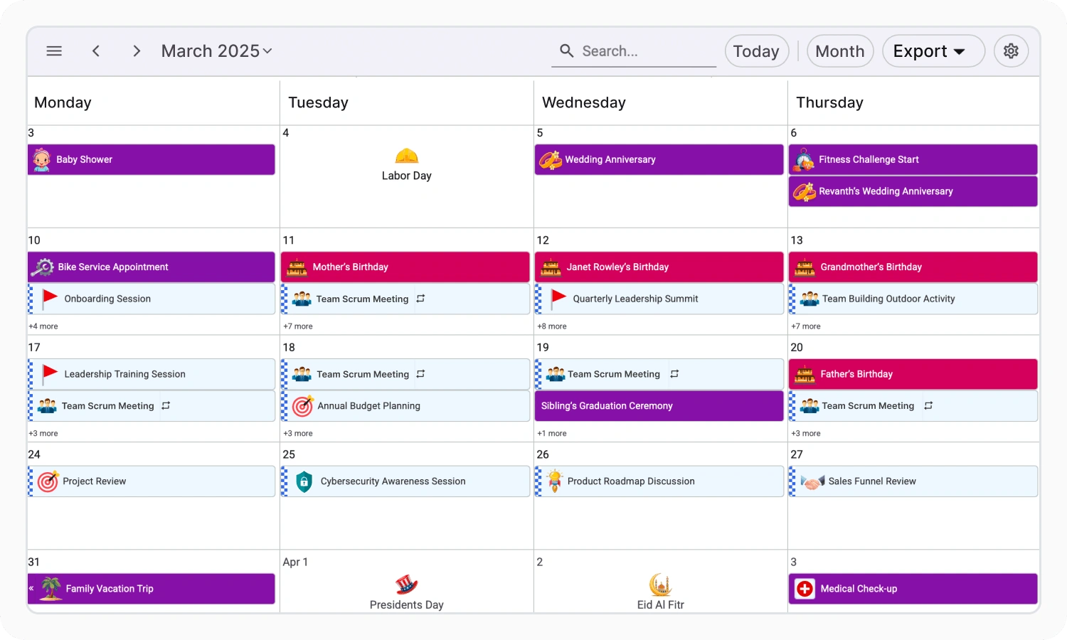Open the March 2025 date picker dropdown

coord(217,51)
